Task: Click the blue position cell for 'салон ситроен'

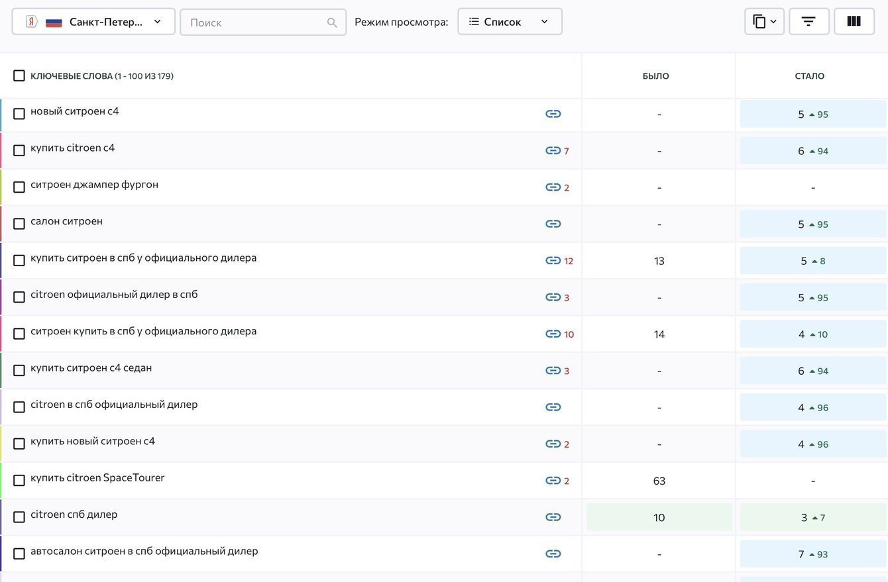Action: pos(812,224)
